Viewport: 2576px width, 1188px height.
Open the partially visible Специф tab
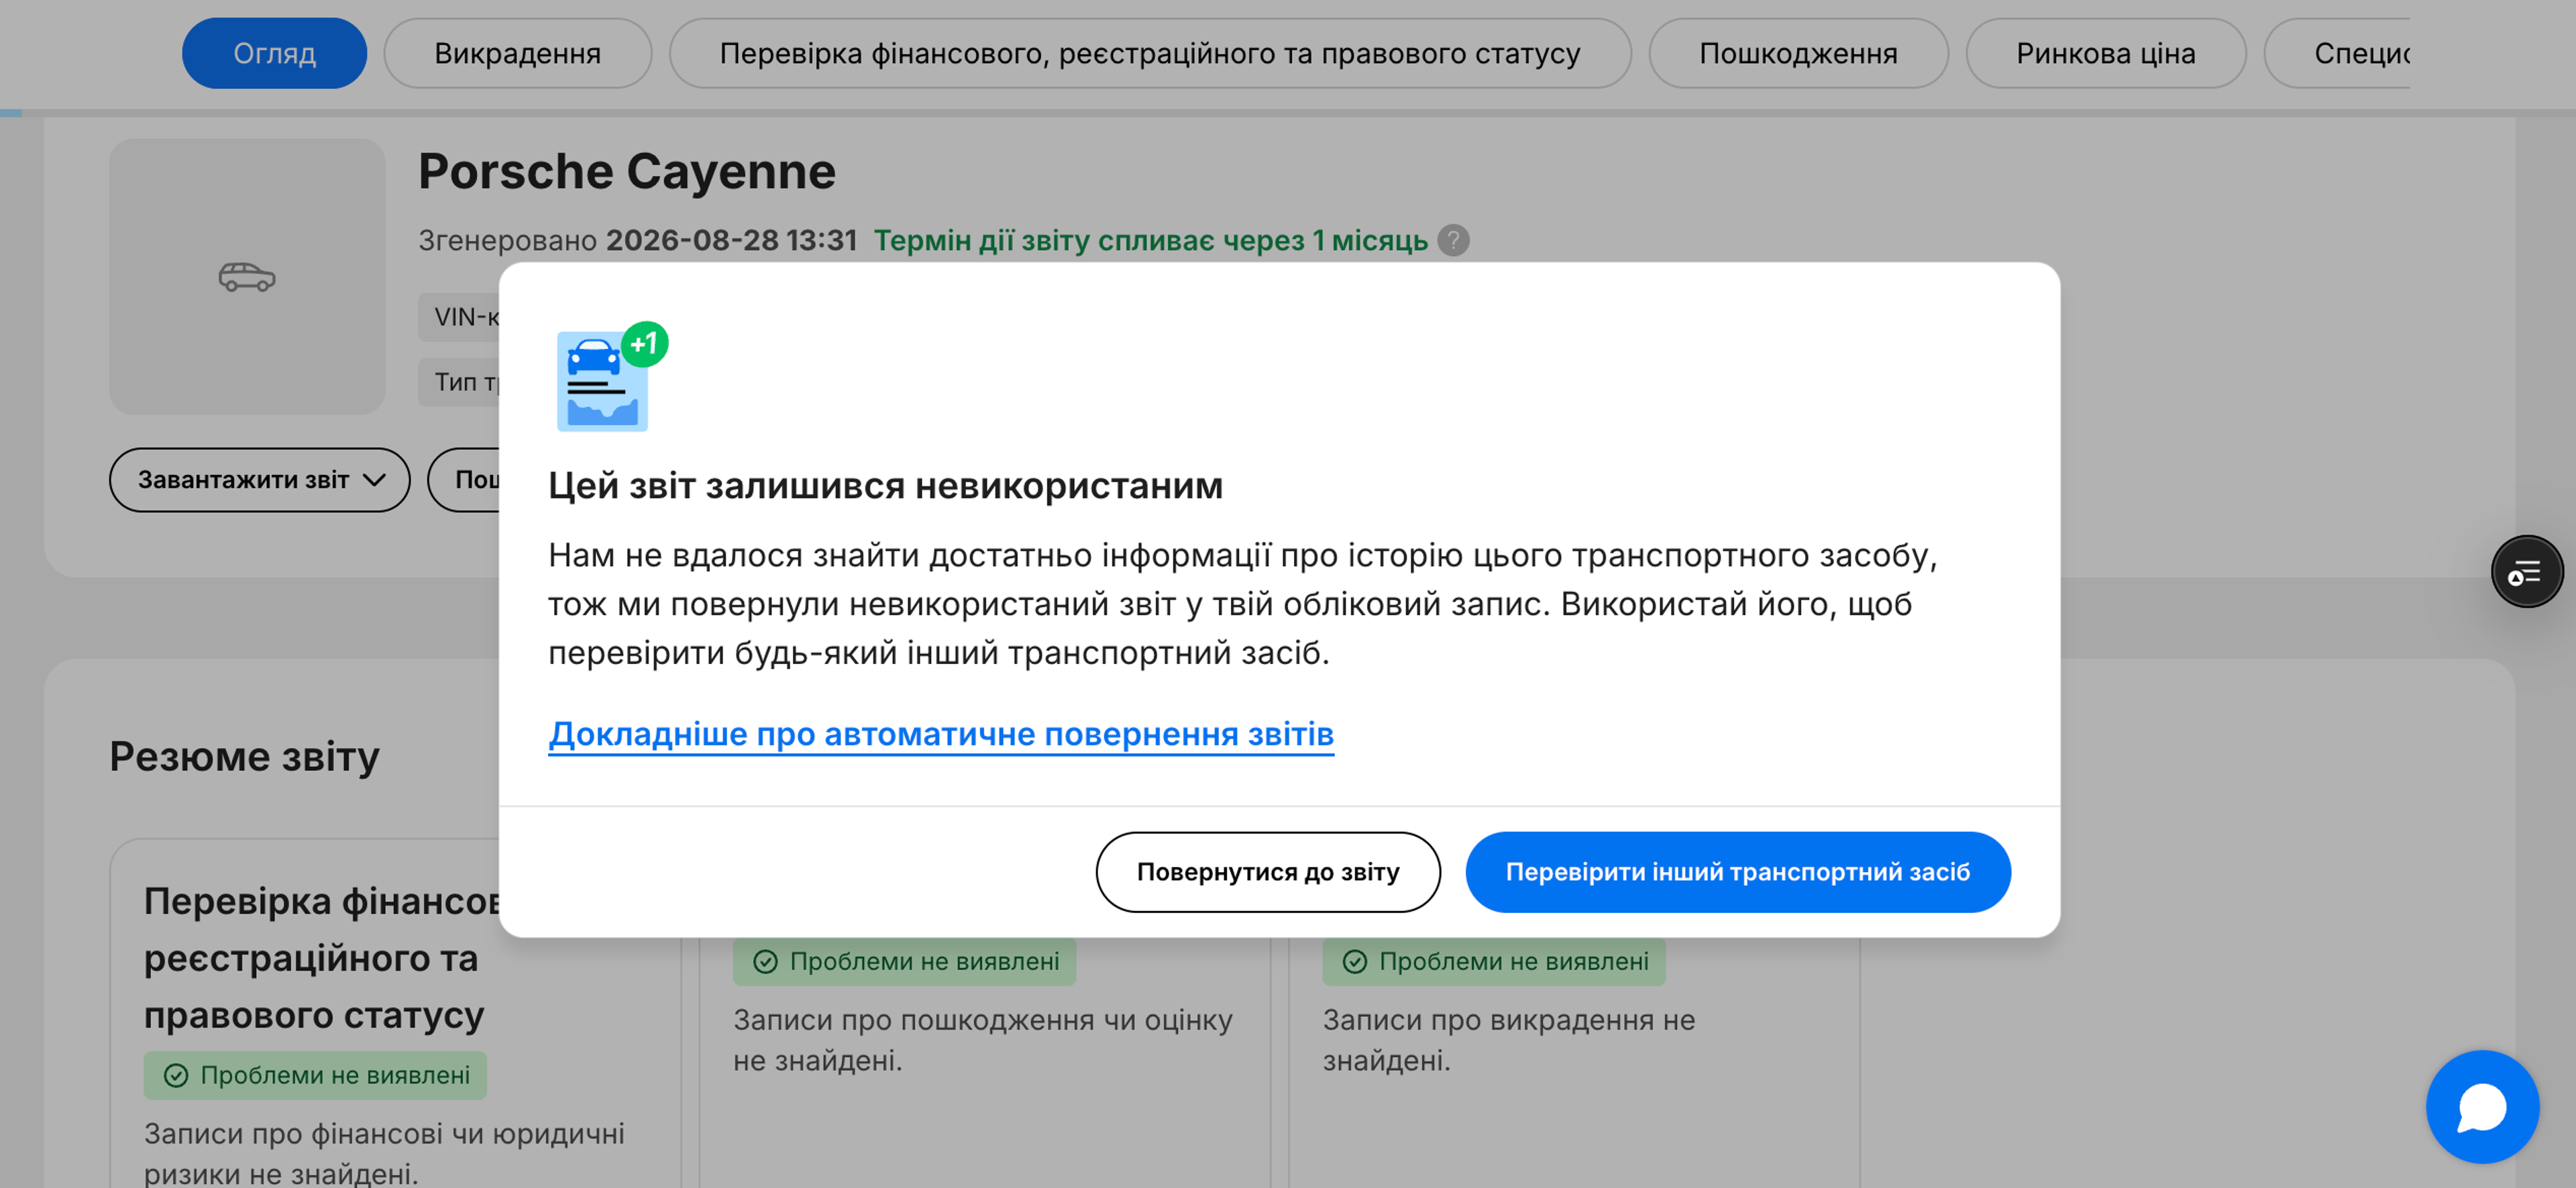(2338, 53)
